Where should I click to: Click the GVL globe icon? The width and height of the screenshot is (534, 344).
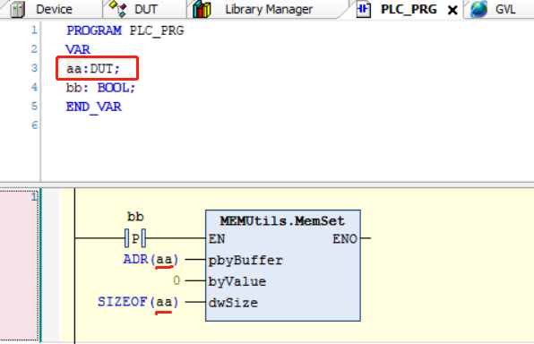coord(478,9)
